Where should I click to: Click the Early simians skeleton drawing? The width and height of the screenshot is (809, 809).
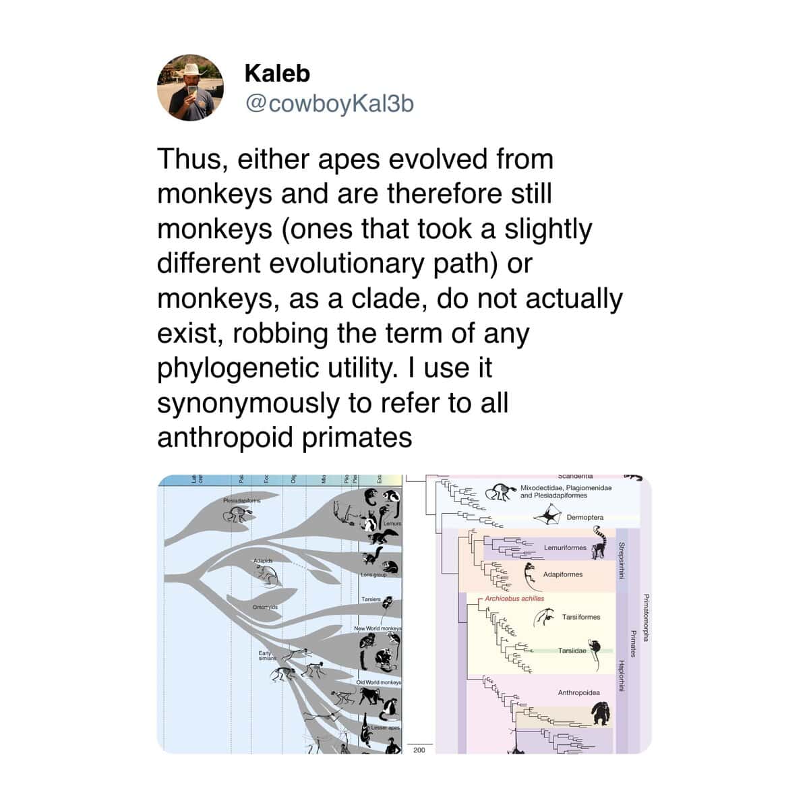tap(295, 655)
